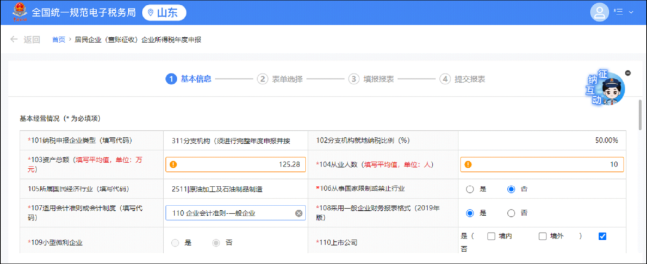Click the 全国统一规范电子税务局 title

coord(84,13)
